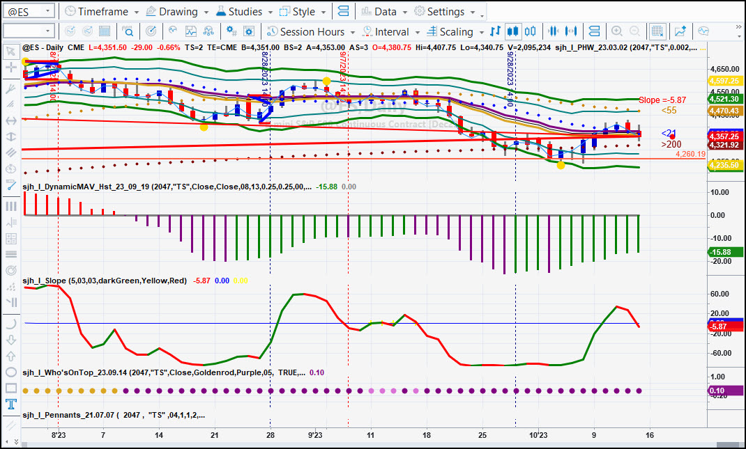The image size is (746, 449).
Task: Click the 4,235.50 yellow-green price label
Action: 725,165
